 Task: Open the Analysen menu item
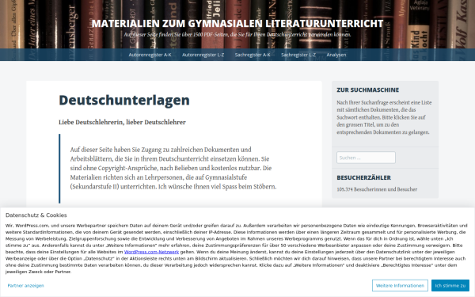coord(336,55)
